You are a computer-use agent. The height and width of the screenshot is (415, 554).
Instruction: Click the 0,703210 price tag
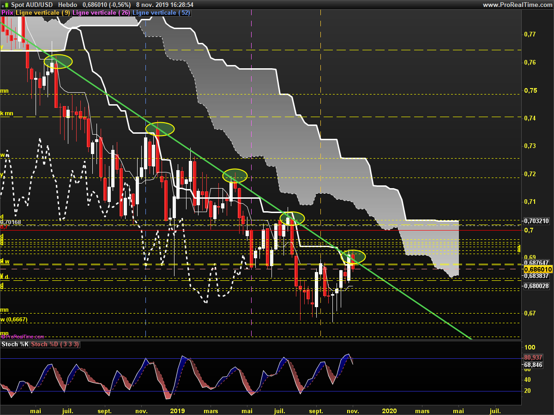[x=537, y=221]
